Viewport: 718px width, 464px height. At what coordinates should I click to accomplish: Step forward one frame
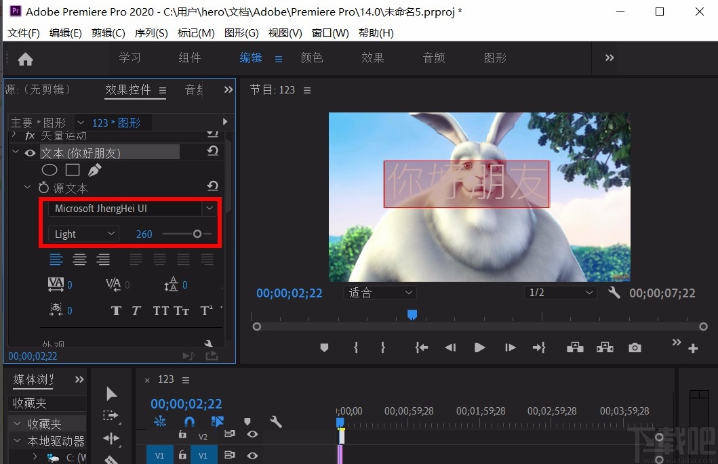(510, 347)
